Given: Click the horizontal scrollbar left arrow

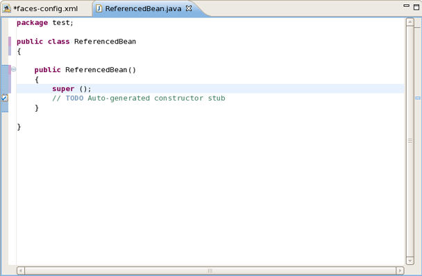Looking at the screenshot, I should [21, 270].
